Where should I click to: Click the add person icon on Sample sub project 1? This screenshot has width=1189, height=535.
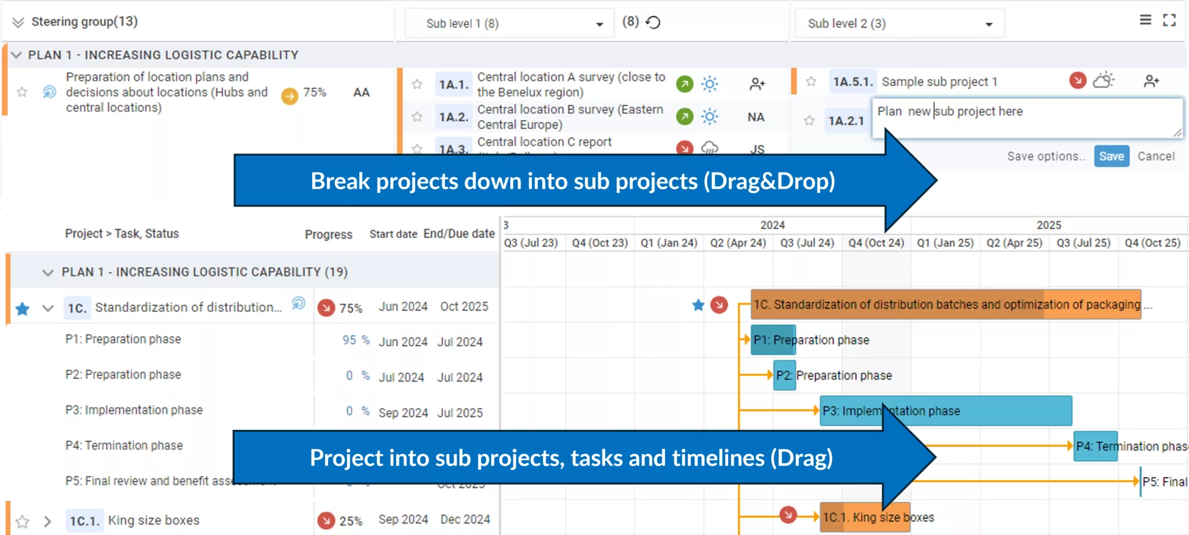[x=1151, y=81]
